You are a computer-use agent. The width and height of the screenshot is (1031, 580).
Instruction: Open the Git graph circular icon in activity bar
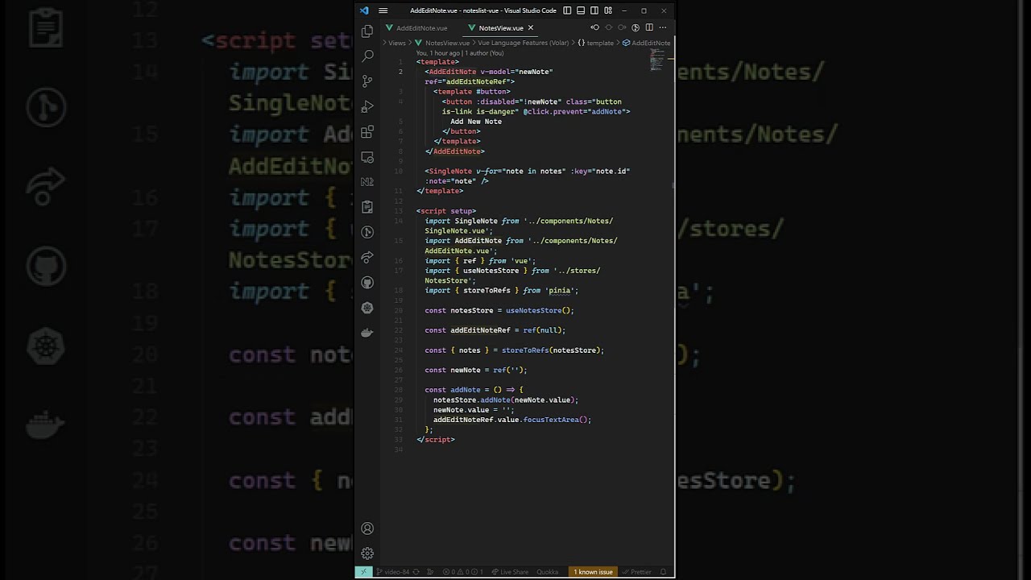[x=367, y=232]
